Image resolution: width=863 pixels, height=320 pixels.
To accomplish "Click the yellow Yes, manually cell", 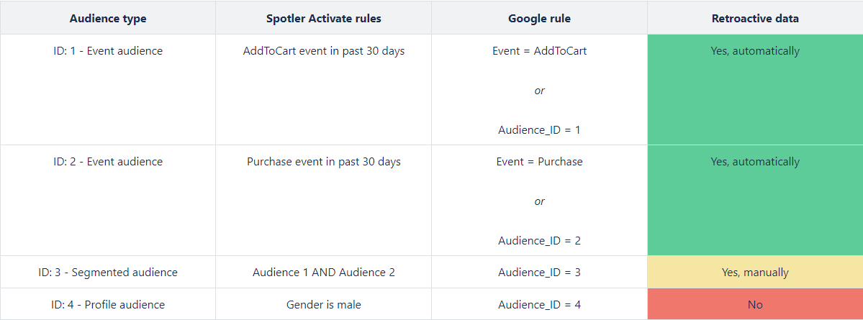I will pos(755,272).
